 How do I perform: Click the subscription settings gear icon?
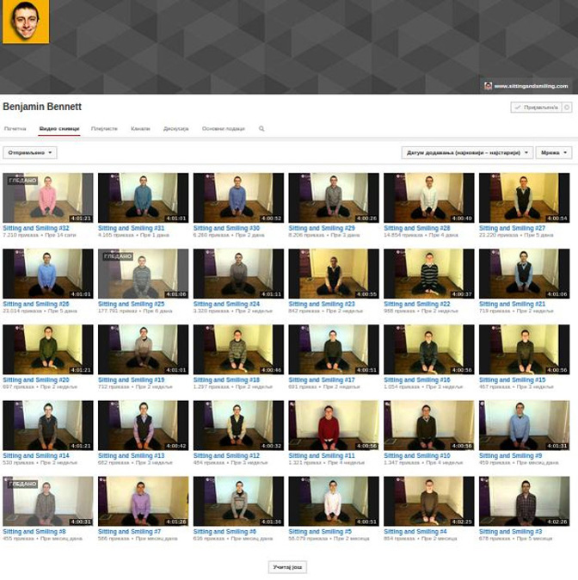(565, 108)
